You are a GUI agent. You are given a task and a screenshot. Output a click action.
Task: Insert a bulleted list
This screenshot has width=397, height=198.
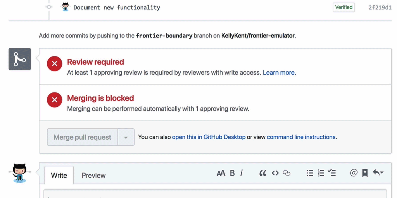pos(310,173)
